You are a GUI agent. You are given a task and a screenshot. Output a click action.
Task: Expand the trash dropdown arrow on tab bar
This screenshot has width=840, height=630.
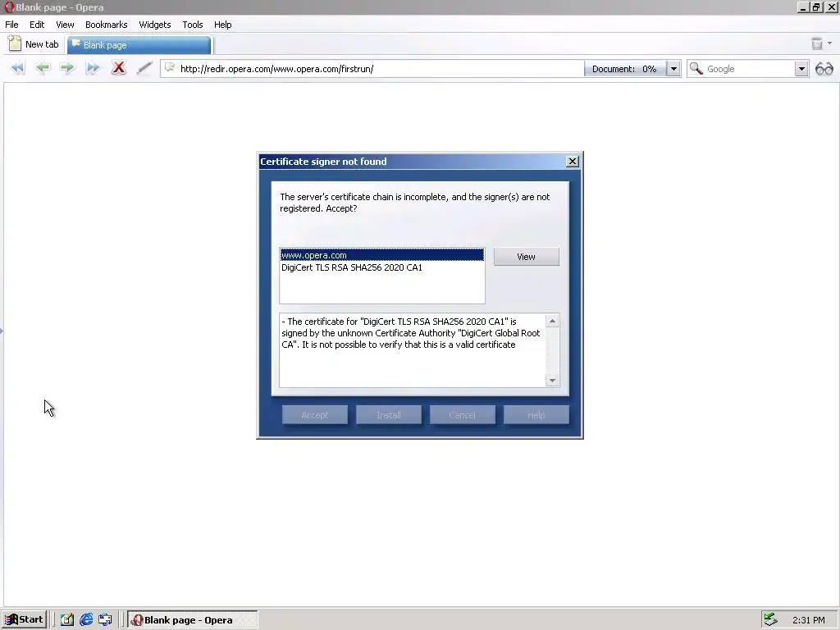point(830,43)
